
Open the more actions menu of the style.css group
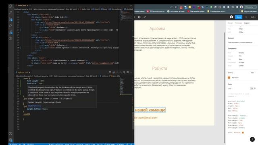tap(131, 72)
